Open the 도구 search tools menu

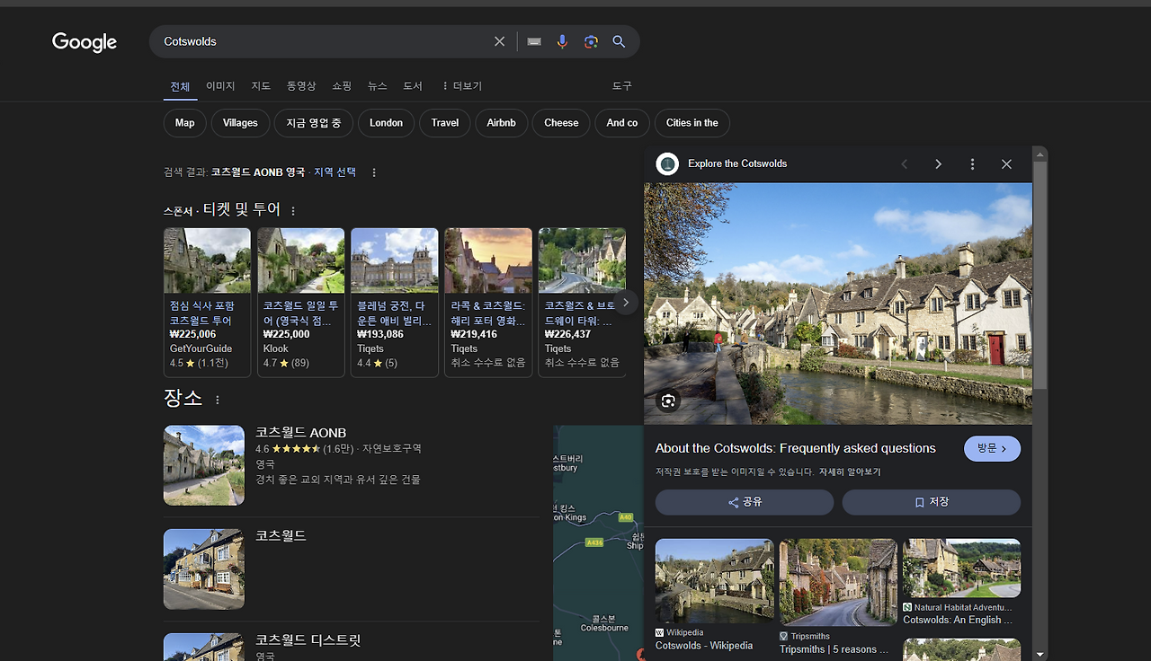tap(622, 86)
